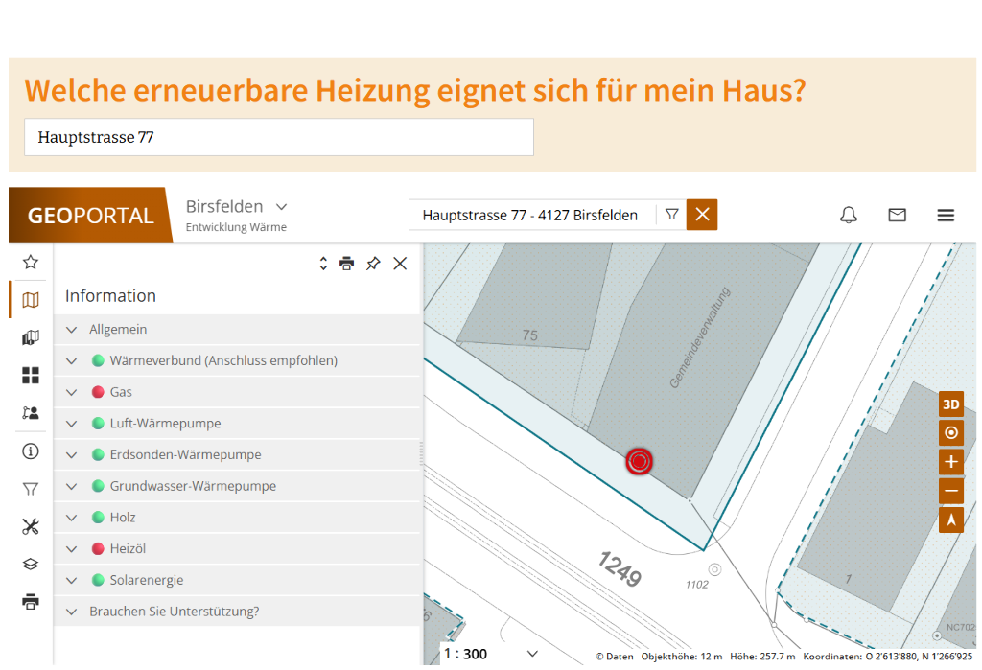The image size is (982, 670).
Task: Click the layers stack icon in sidebar
Action: click(31, 565)
